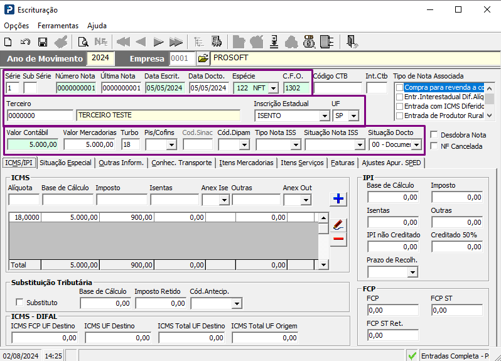Click the Save floppy disk icon
501x361 pixels.
point(43,42)
